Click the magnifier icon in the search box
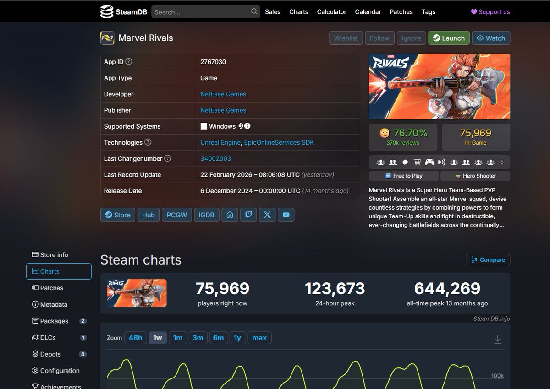This screenshot has height=389, width=550. point(254,11)
